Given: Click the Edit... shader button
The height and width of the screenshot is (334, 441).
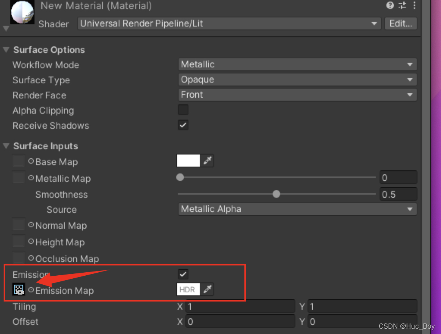Looking at the screenshot, I should pos(400,23).
